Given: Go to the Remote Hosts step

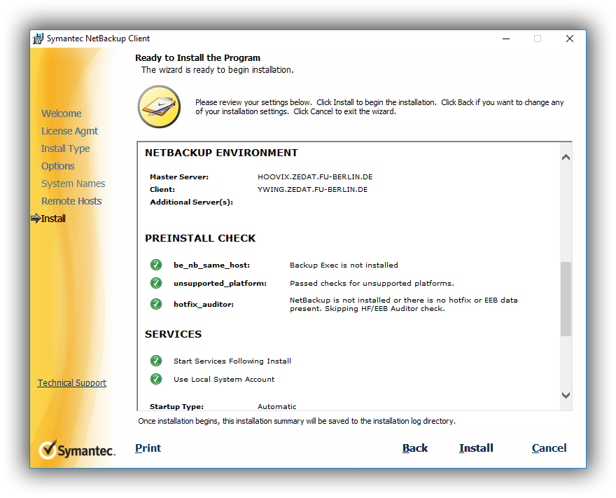Looking at the screenshot, I should point(71,201).
